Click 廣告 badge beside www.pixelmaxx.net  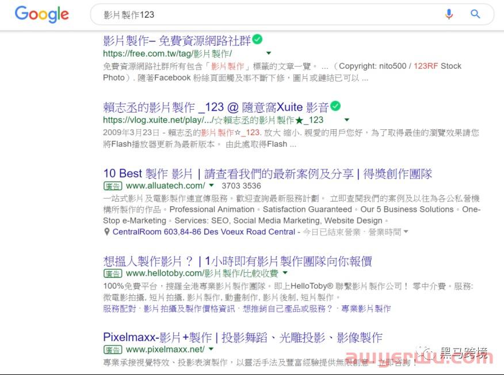113,349
